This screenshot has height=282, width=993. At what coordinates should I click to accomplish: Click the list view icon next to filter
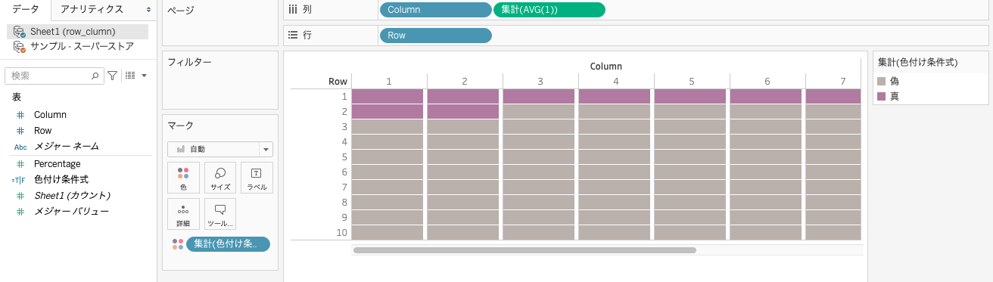tap(130, 76)
